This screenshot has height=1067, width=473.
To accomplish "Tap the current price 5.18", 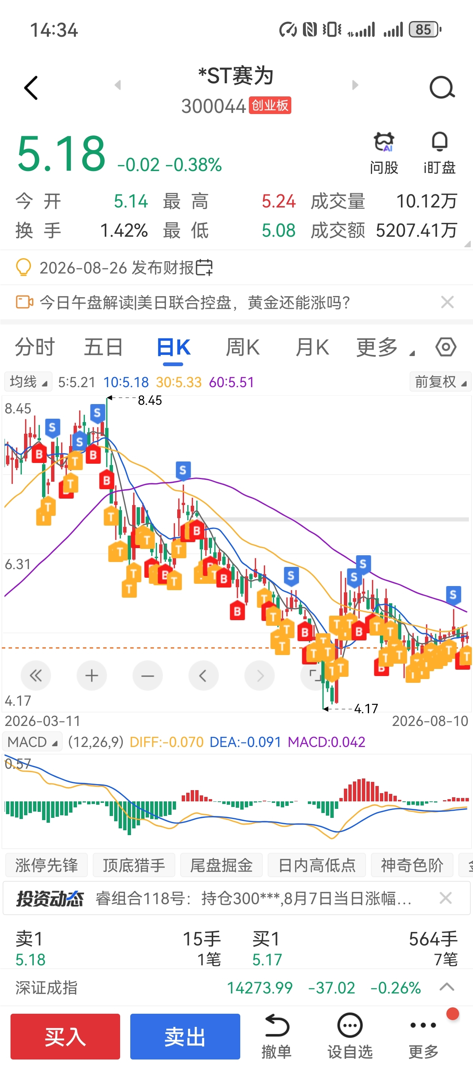I will 61,154.
